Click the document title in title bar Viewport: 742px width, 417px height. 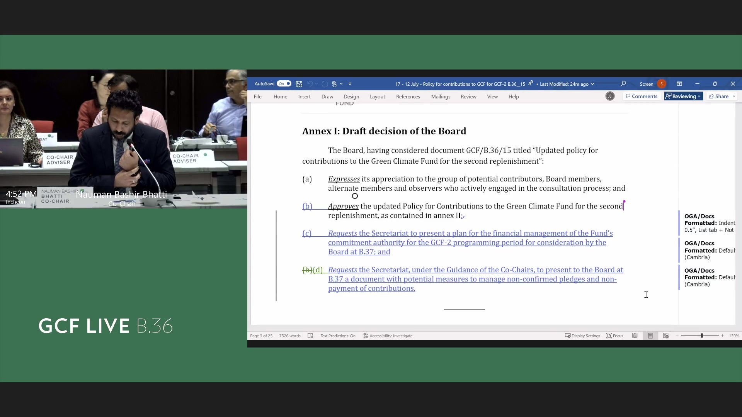(460, 84)
